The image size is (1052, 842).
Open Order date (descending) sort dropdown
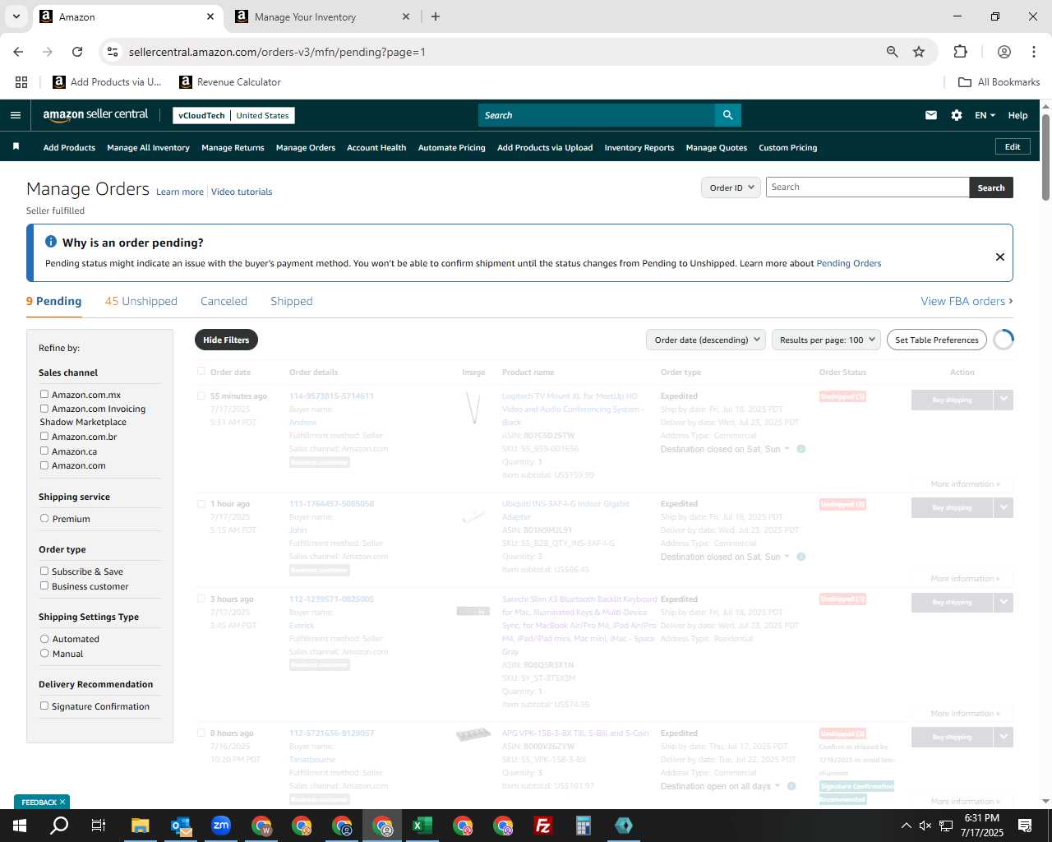coord(706,340)
